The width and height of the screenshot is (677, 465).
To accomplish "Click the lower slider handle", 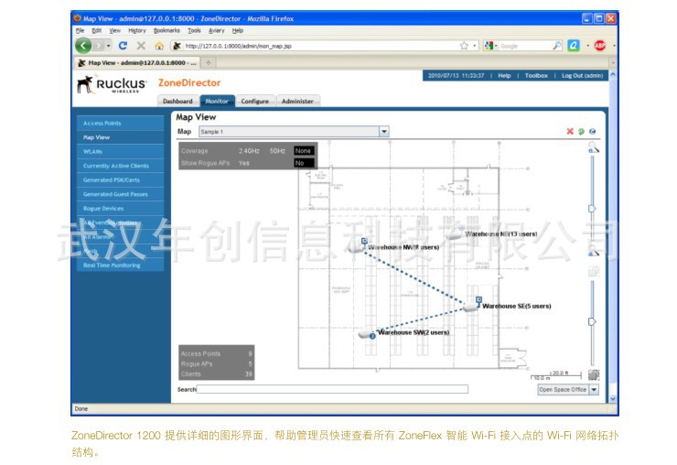I will click(x=592, y=321).
